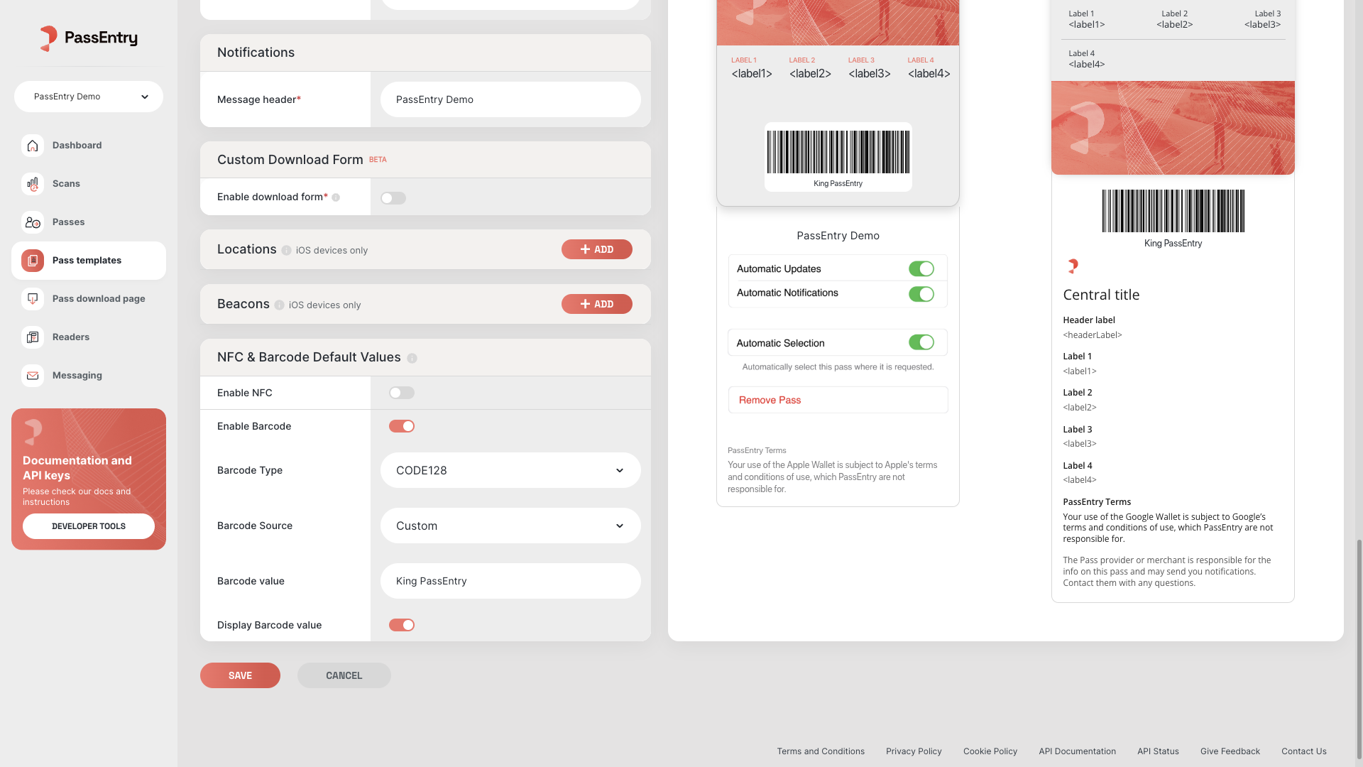The width and height of the screenshot is (1363, 767).
Task: Open the PassEntry Demo account dropdown
Action: (89, 97)
